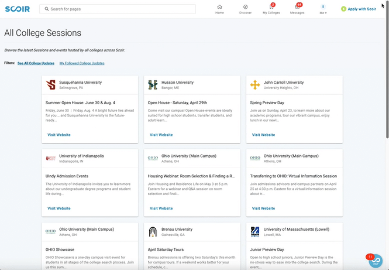
Task: Click the Home nav label
Action: [219, 13]
